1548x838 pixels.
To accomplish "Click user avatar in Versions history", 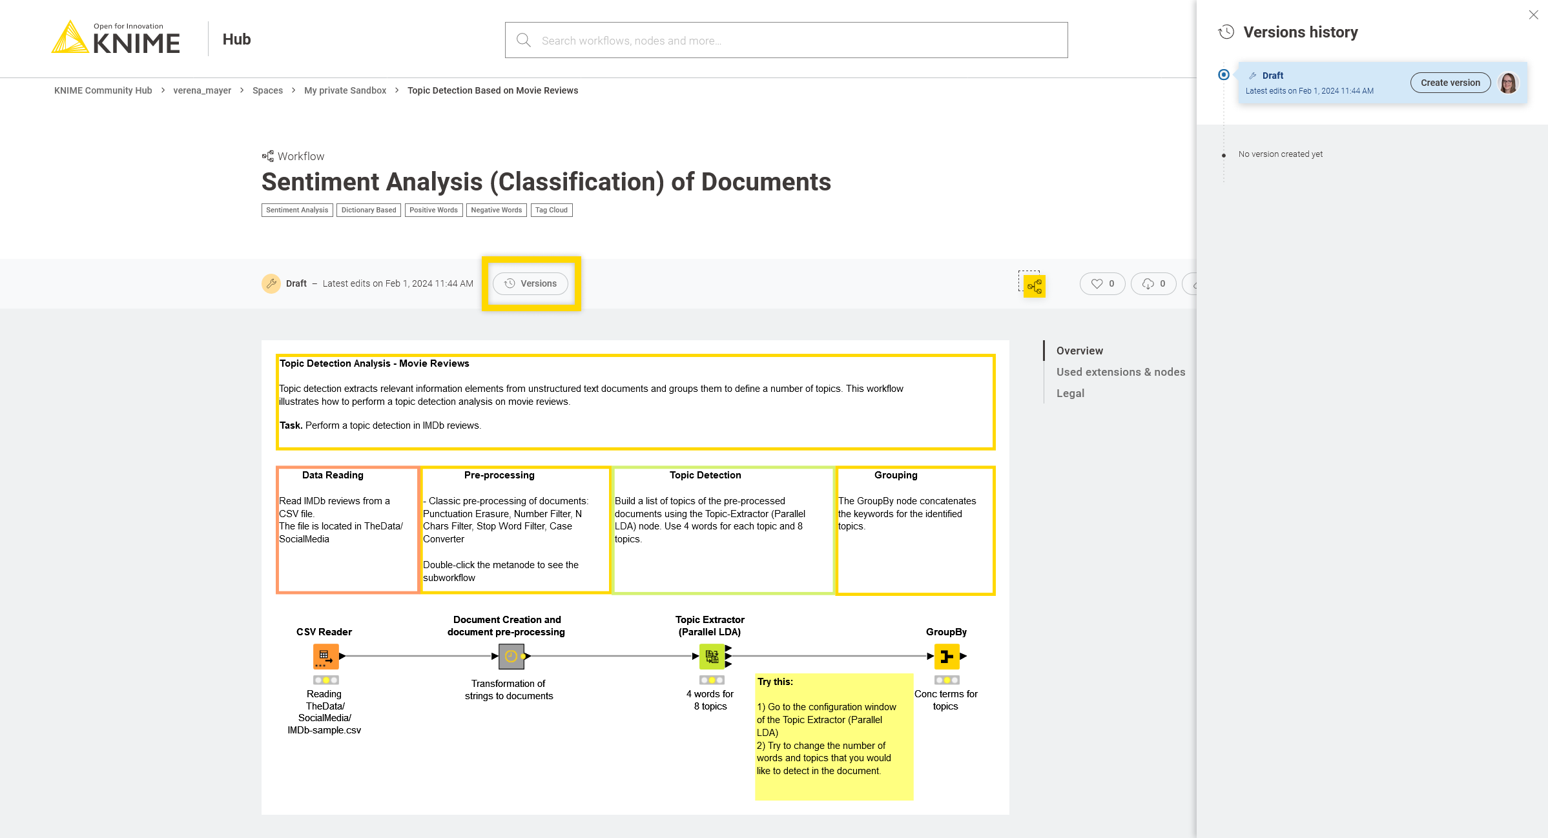I will pos(1509,83).
